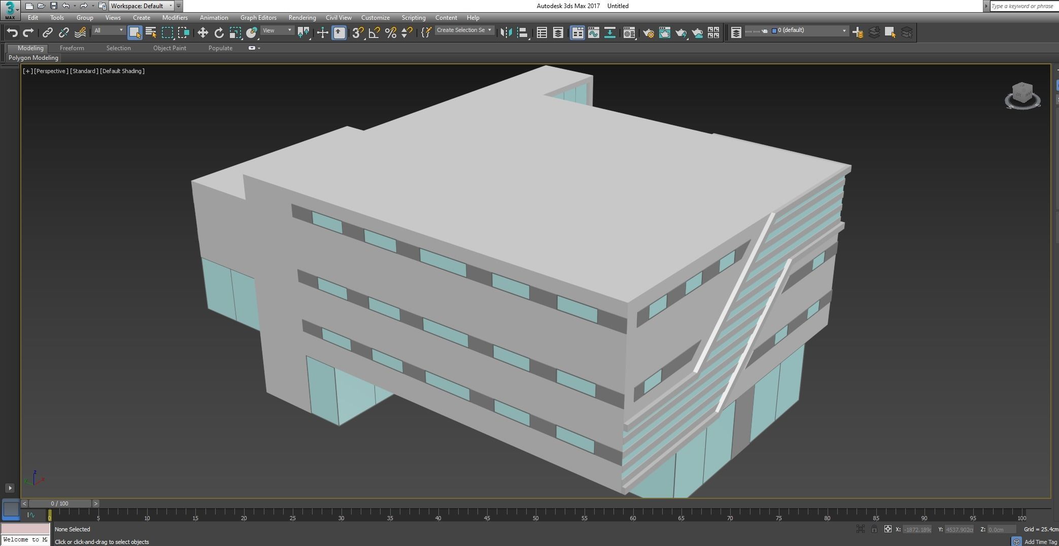This screenshot has height=546, width=1059.
Task: Open the Material Editor icon
Action: point(629,32)
